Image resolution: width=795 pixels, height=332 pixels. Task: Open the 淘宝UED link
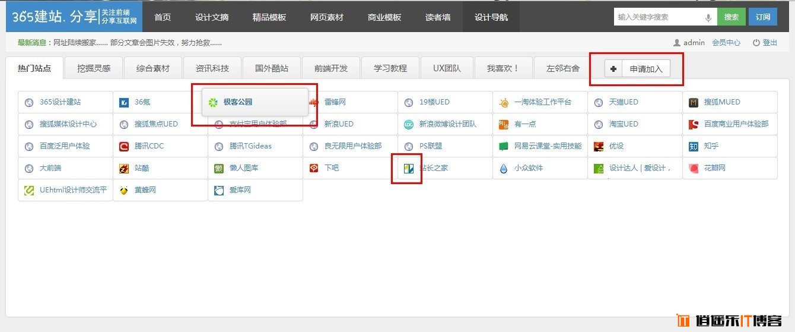[x=624, y=124]
